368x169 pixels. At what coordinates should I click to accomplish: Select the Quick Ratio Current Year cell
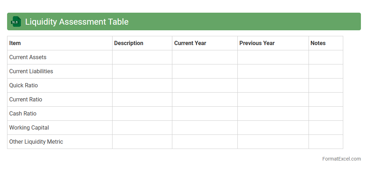coord(205,85)
